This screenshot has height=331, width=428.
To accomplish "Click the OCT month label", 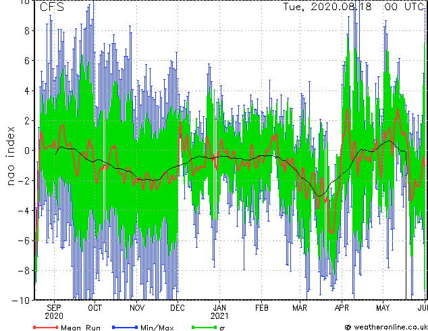I will pyautogui.click(x=95, y=308).
